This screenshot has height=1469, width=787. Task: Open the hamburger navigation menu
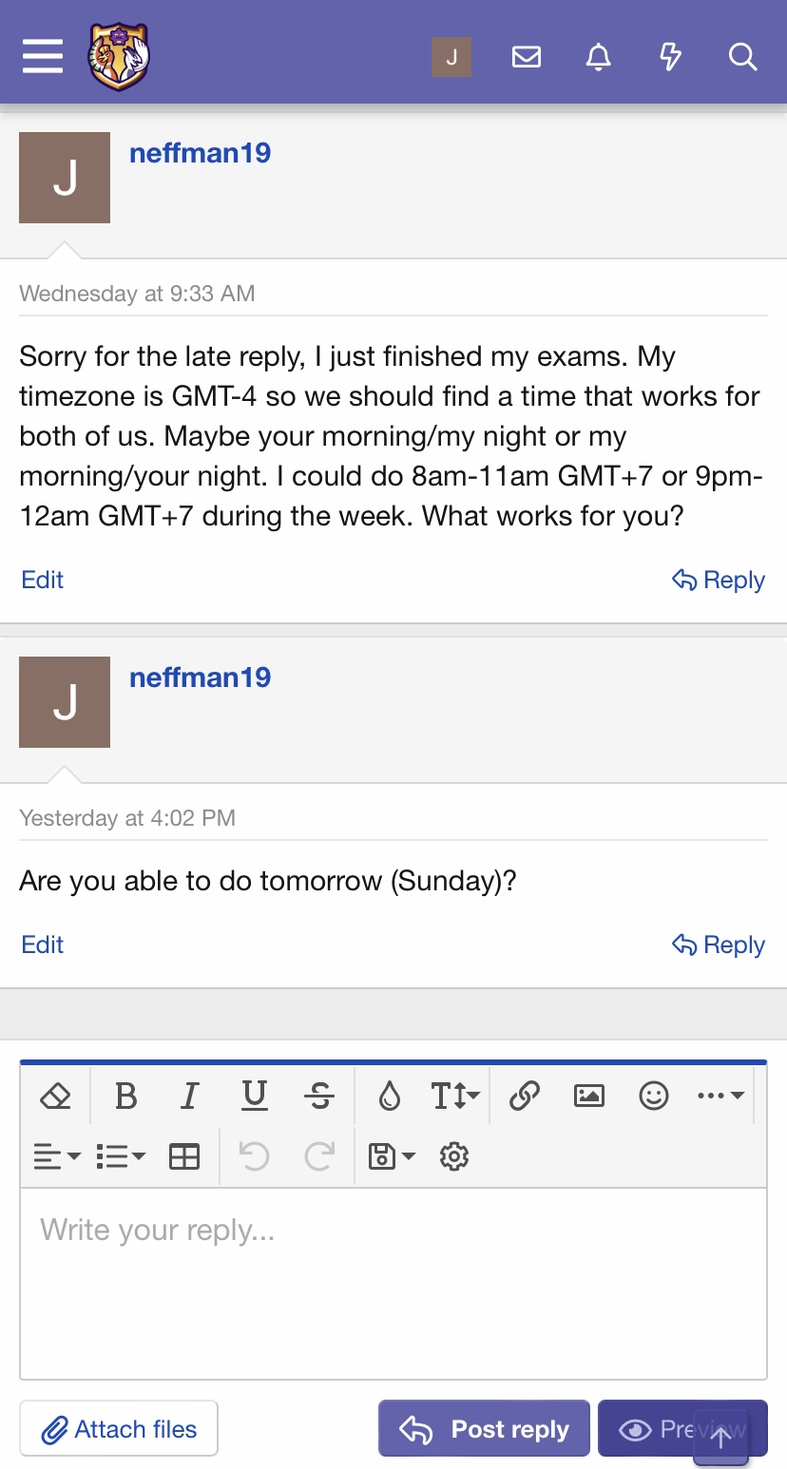(x=43, y=57)
